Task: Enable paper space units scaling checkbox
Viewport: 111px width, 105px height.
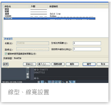Action: coord(6,54)
